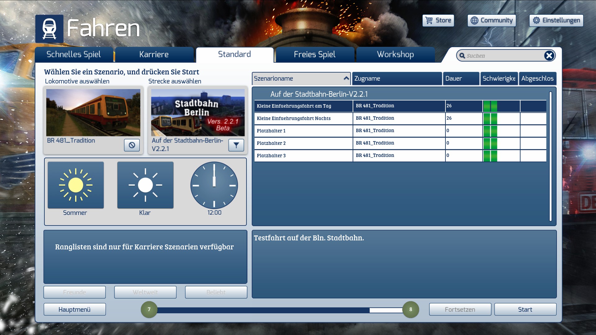Click the level 7 badge
This screenshot has width=596, height=335.
coord(149,309)
